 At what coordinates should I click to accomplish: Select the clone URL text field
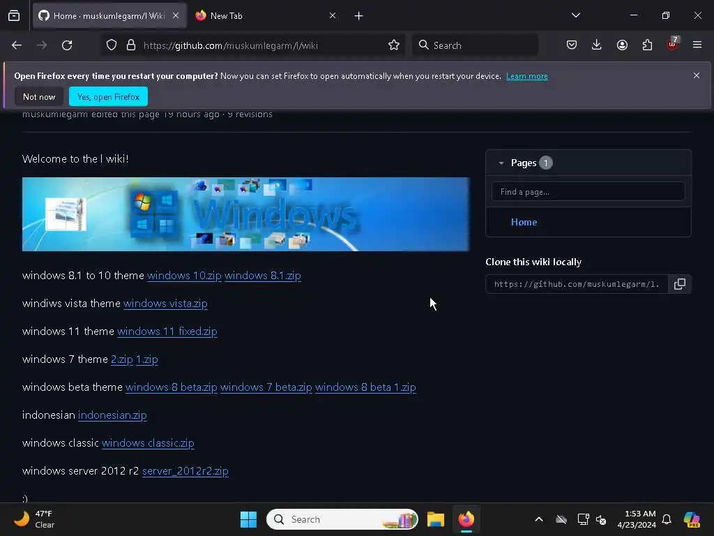click(577, 285)
